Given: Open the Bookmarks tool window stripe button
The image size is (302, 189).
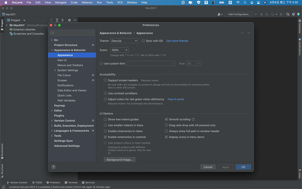Looking at the screenshot, I should pos(2,151).
